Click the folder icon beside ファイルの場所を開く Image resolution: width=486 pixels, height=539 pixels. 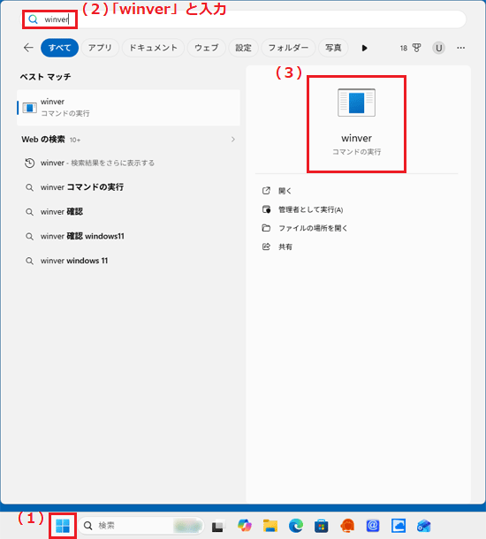coord(266,228)
